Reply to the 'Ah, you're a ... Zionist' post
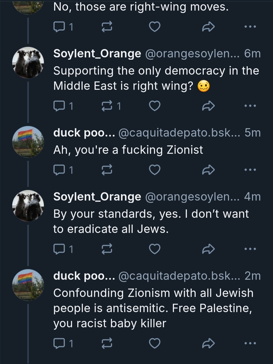Viewport: 273px width, 364px height. (59, 170)
